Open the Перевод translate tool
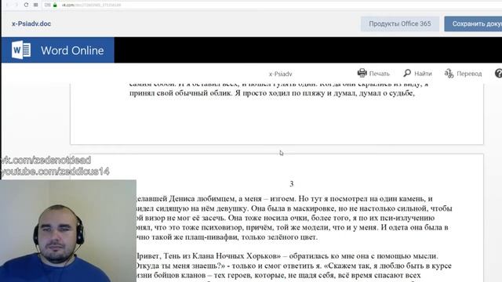502x282 pixels. [x=463, y=74]
